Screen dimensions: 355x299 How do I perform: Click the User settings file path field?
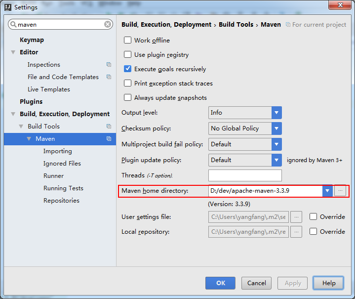click(x=248, y=217)
